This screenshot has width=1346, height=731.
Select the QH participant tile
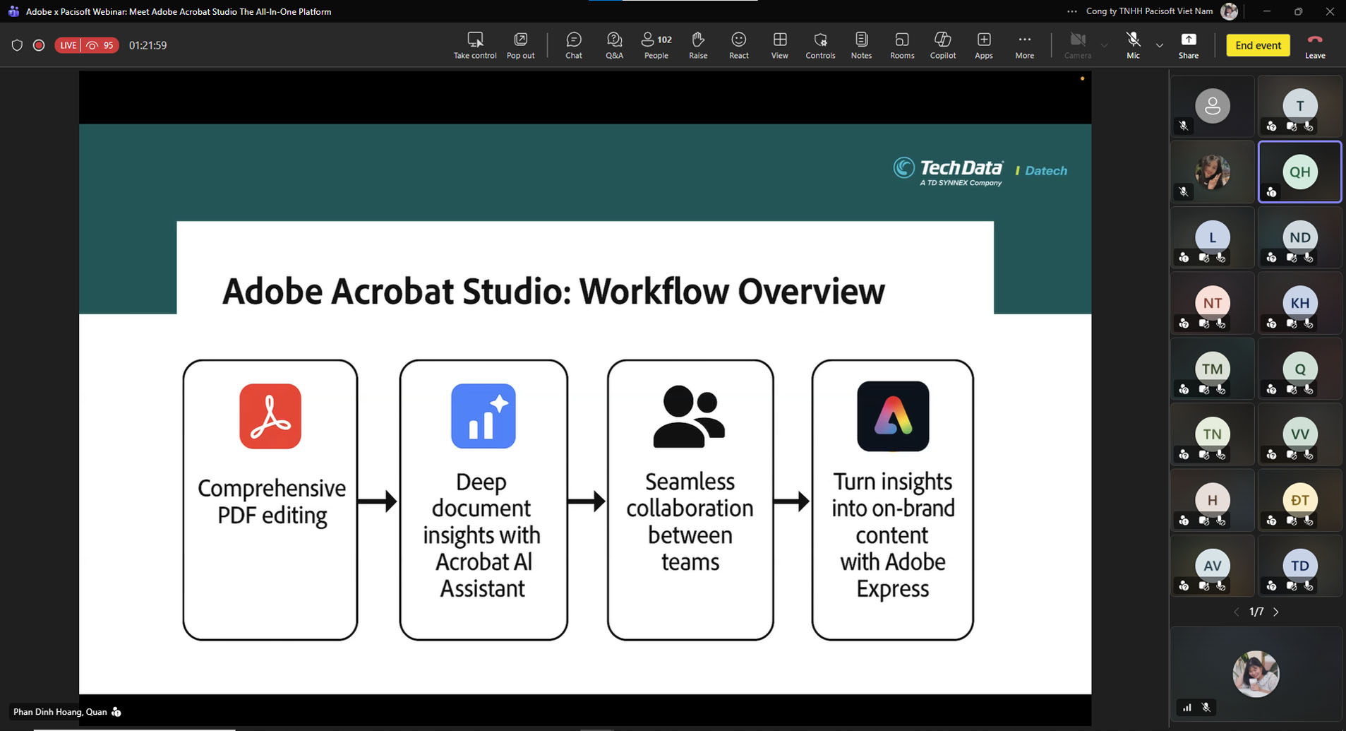1299,172
